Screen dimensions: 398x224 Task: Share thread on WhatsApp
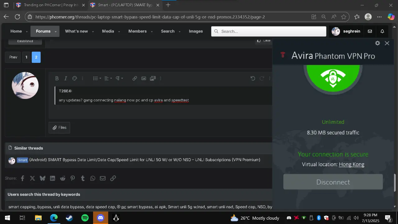pyautogui.click(x=93, y=178)
